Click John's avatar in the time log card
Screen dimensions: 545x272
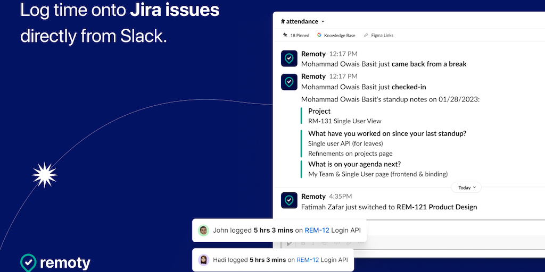click(203, 231)
